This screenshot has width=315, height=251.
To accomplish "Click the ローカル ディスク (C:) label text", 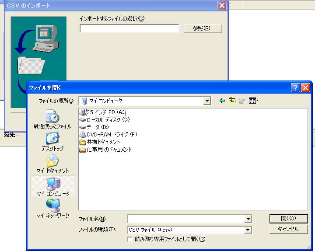I will click(108, 120).
